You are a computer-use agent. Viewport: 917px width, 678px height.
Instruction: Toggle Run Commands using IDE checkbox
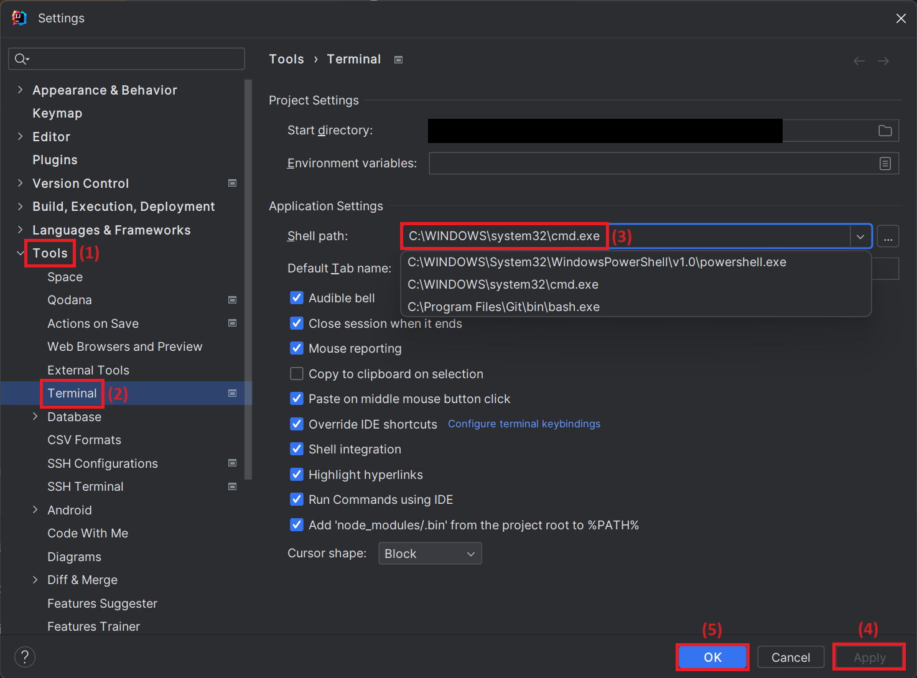click(297, 499)
